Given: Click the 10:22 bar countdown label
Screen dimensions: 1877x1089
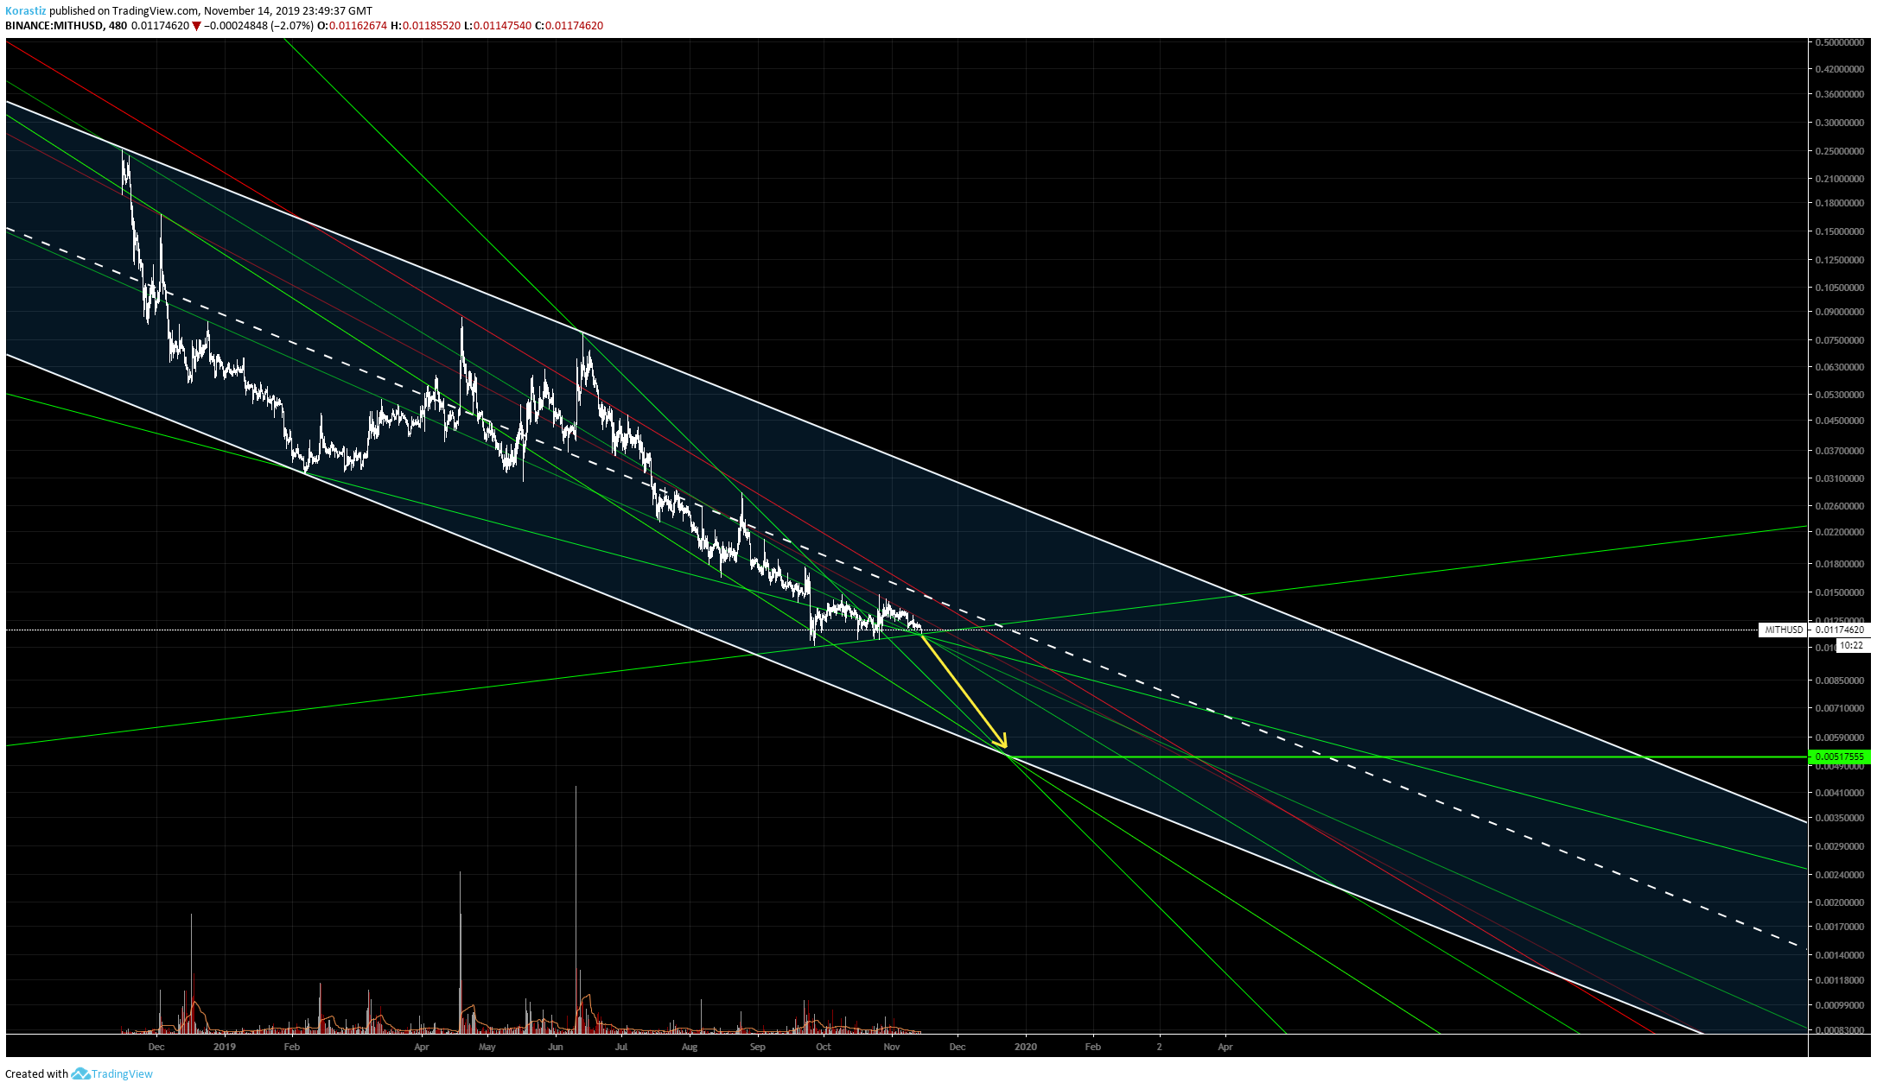Looking at the screenshot, I should 1851,645.
